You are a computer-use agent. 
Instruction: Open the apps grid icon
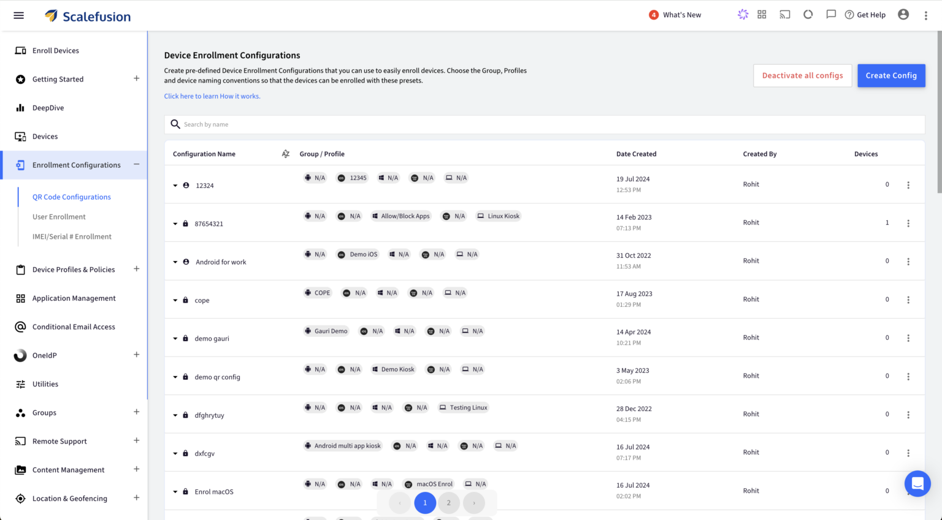point(762,15)
